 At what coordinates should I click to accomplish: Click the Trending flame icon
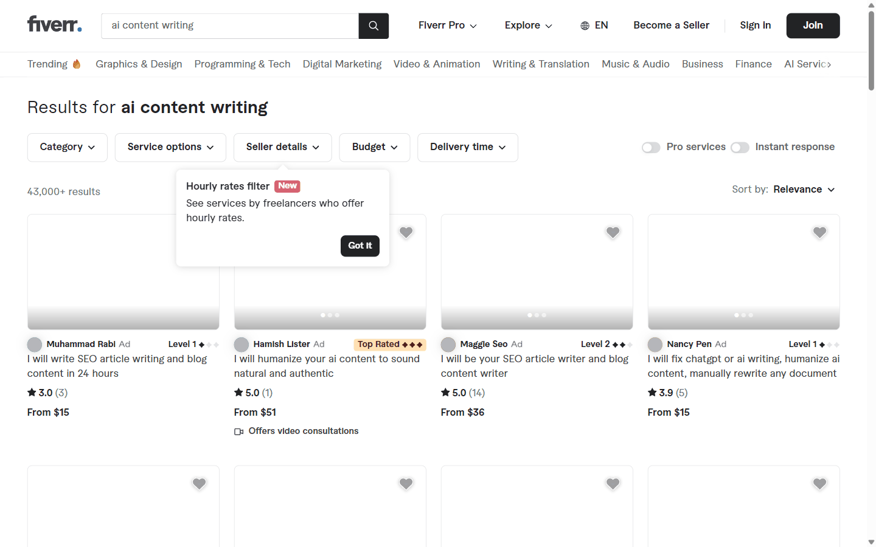coord(77,64)
